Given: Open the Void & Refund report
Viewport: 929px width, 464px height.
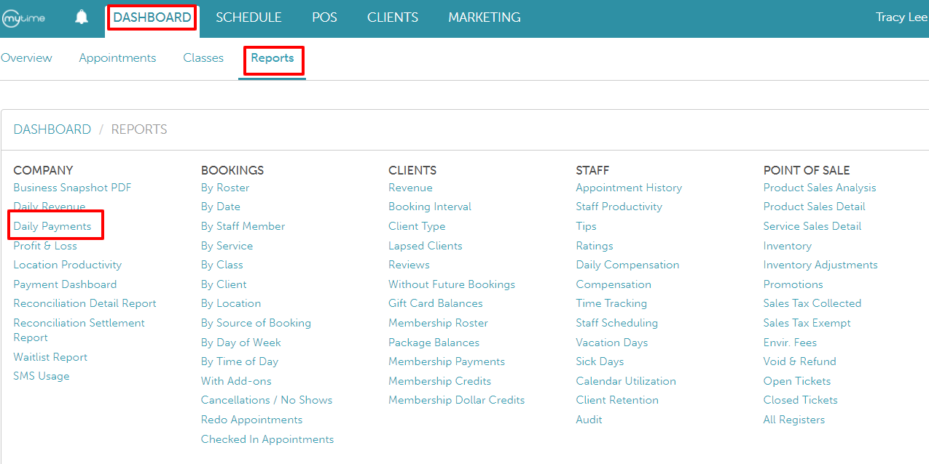Looking at the screenshot, I should point(800,361).
